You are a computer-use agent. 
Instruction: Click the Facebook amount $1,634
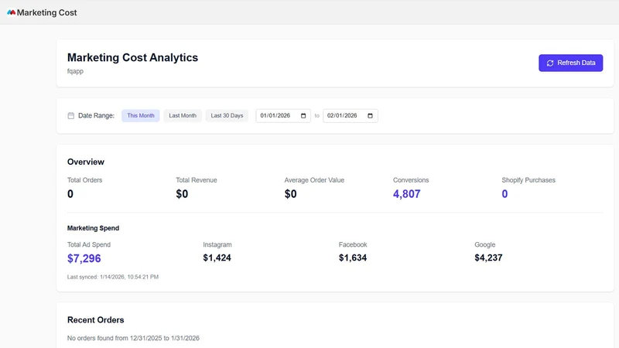pyautogui.click(x=353, y=258)
